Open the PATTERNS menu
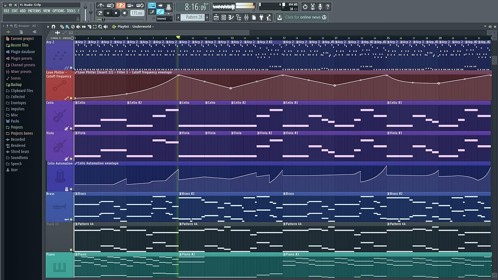This screenshot has width=498, height=280. click(x=35, y=11)
